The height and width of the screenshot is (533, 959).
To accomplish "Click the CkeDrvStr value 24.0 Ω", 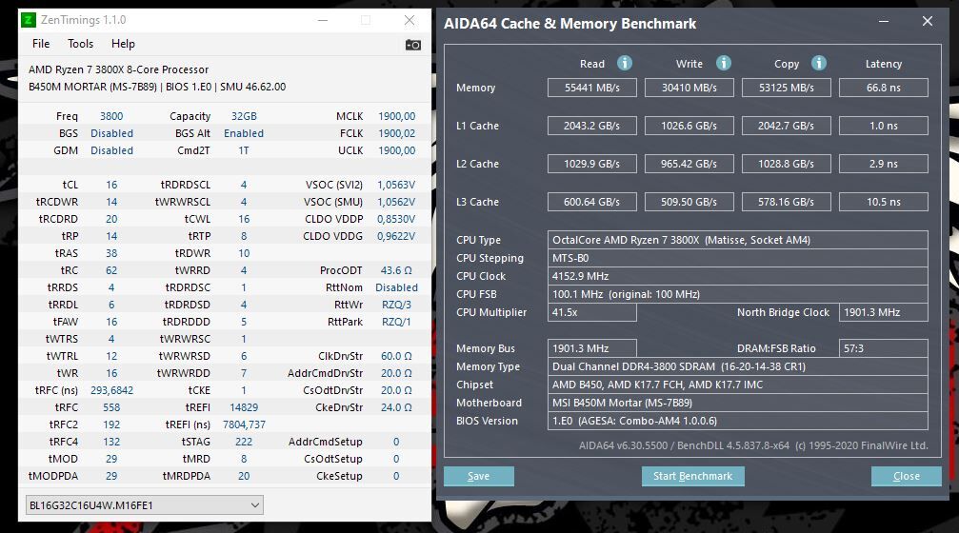I will click(396, 407).
